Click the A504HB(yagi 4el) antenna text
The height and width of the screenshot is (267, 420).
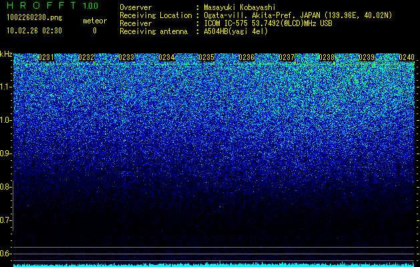click(x=236, y=31)
